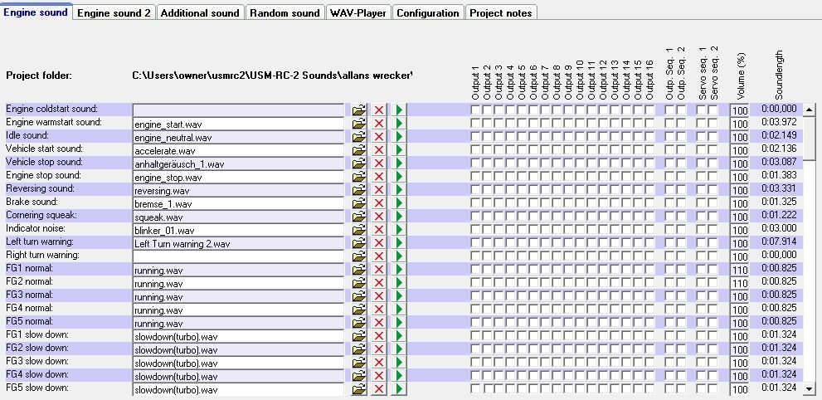Open the Project notes tab

pyautogui.click(x=501, y=12)
